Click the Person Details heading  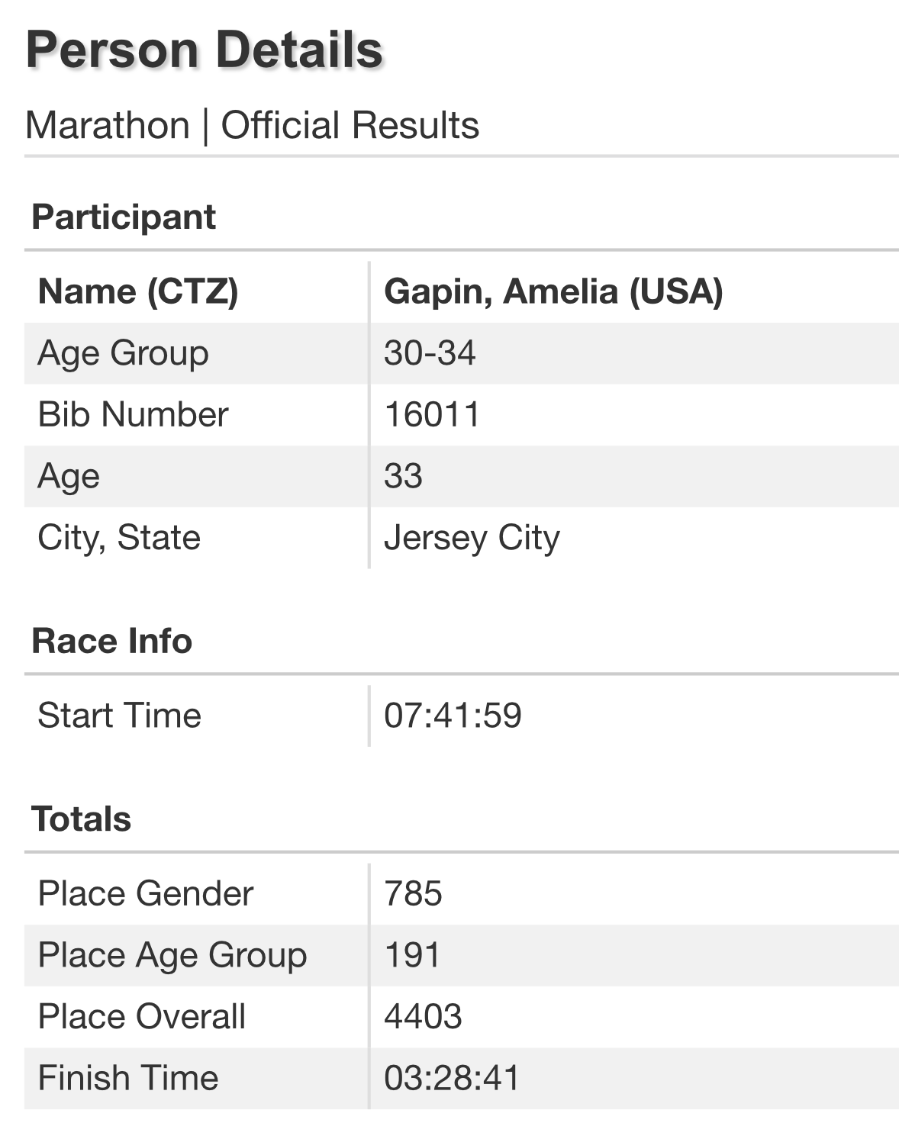(x=204, y=50)
